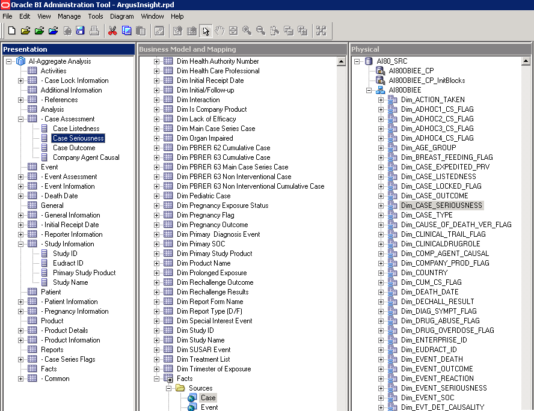Collapse the AI-Aggregate Analysis subject area
Image resolution: width=534 pixels, height=411 pixels.
coord(9,61)
